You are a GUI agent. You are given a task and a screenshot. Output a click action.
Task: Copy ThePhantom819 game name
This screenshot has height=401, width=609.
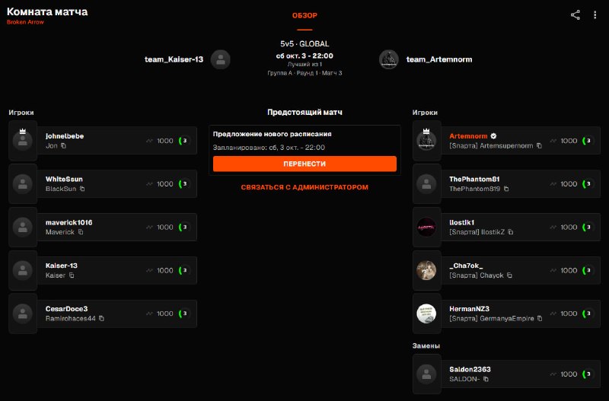(x=506, y=189)
